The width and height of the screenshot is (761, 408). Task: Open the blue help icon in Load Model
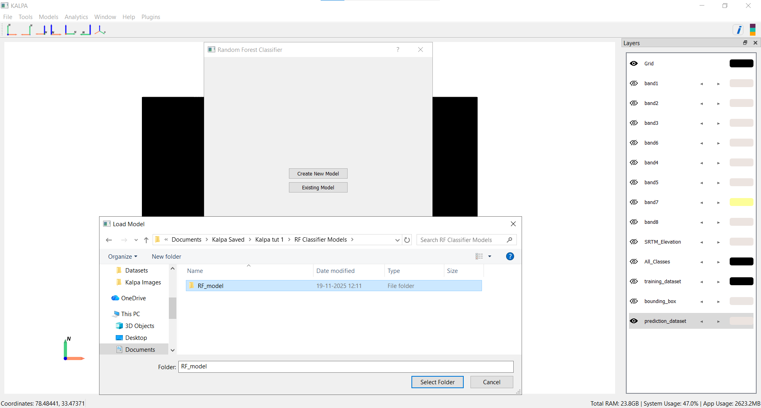[510, 256]
